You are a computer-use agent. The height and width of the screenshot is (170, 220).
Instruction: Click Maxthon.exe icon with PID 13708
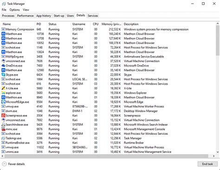click(x=3, y=38)
